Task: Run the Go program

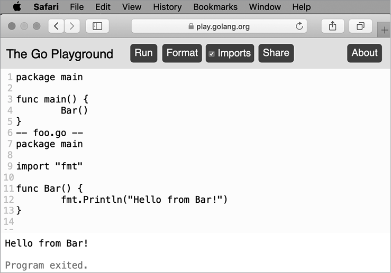Action: tap(143, 53)
